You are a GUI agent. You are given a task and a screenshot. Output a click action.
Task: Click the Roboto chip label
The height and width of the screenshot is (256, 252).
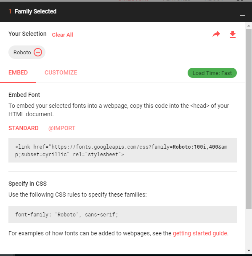[22, 52]
